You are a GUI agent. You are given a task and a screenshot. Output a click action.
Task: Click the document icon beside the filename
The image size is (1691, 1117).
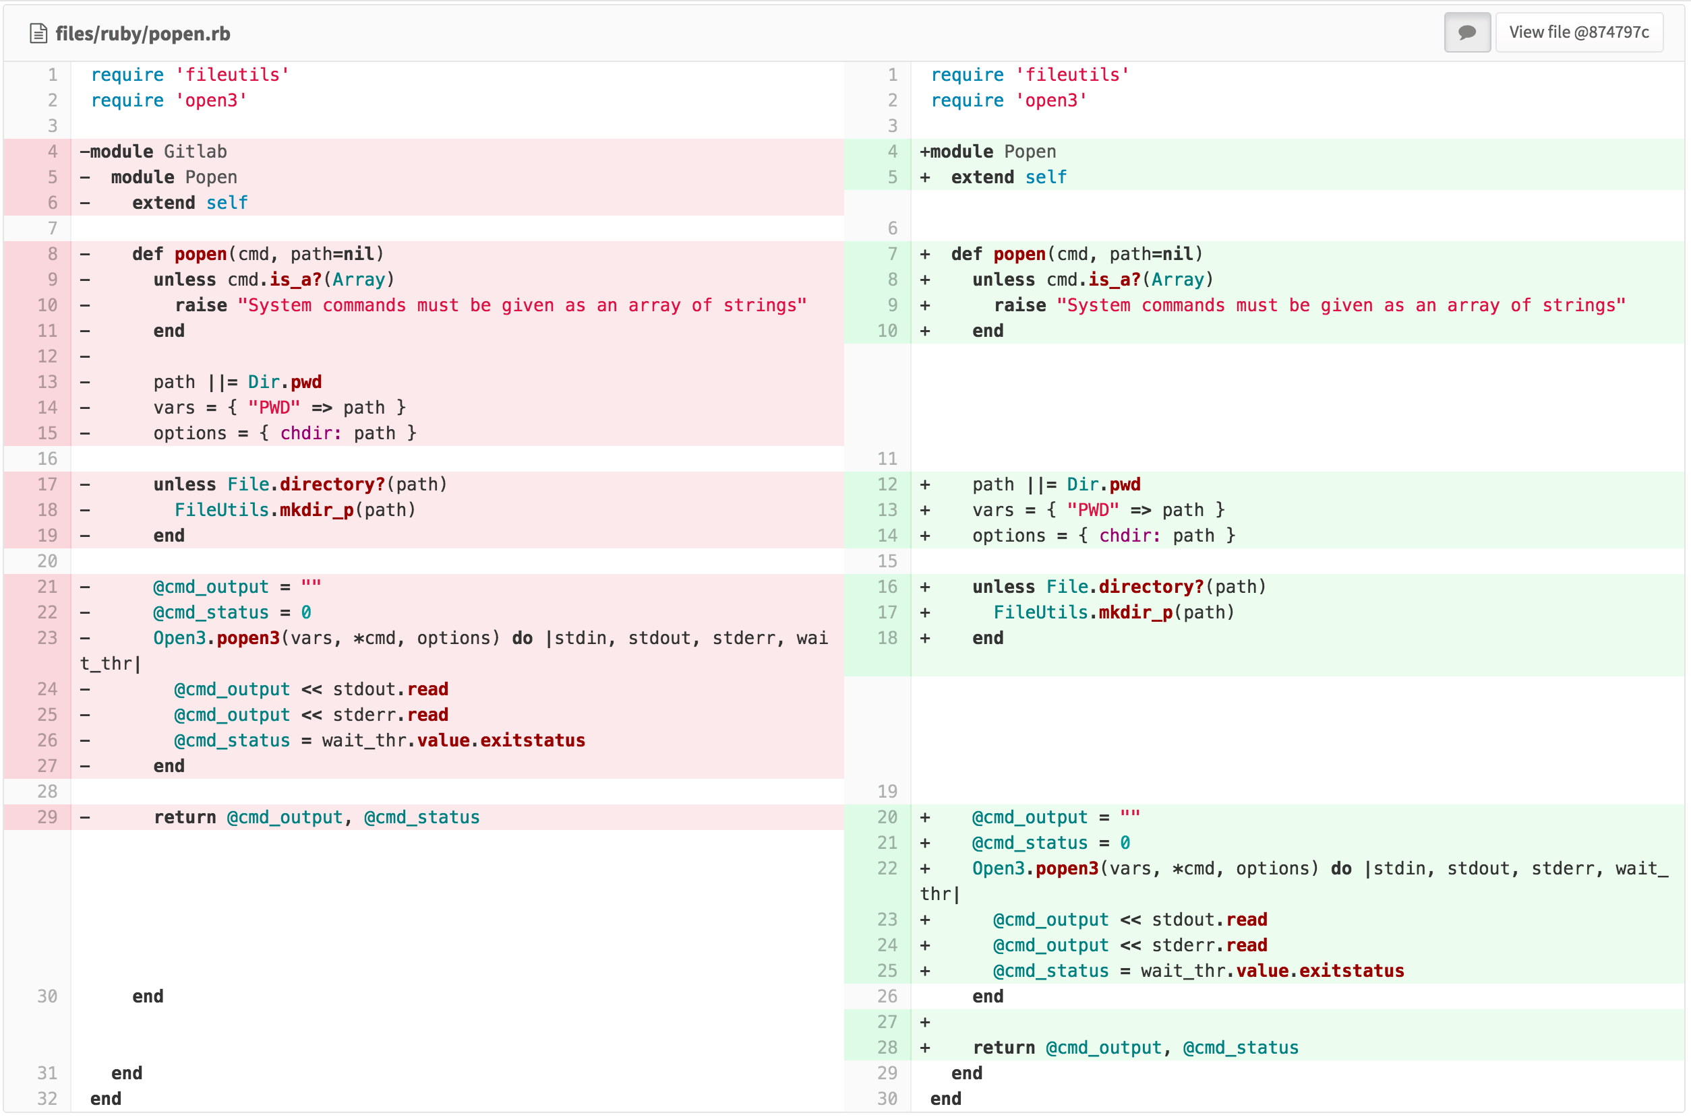point(38,32)
